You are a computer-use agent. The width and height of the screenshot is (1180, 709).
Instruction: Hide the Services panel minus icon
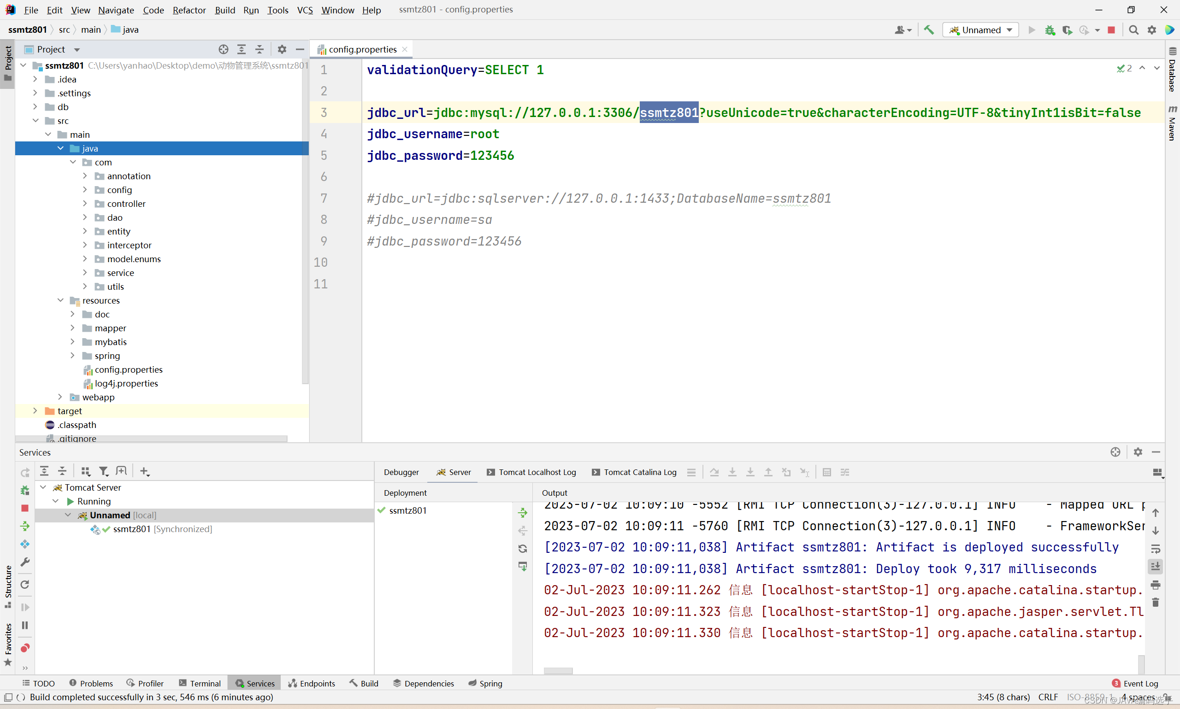pyautogui.click(x=1156, y=452)
